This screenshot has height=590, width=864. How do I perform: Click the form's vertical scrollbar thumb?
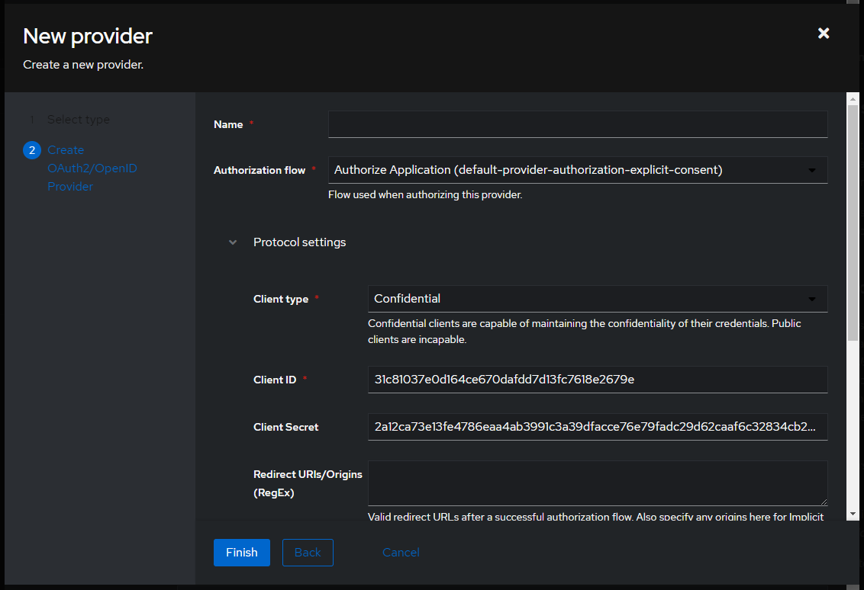coord(853,223)
